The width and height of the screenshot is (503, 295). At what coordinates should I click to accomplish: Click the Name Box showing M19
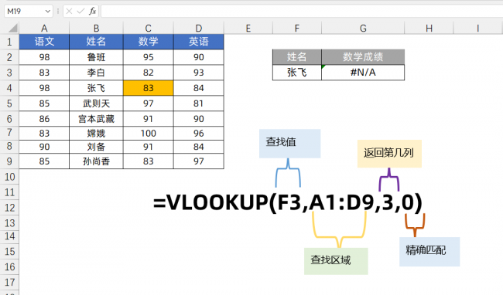pos(28,12)
